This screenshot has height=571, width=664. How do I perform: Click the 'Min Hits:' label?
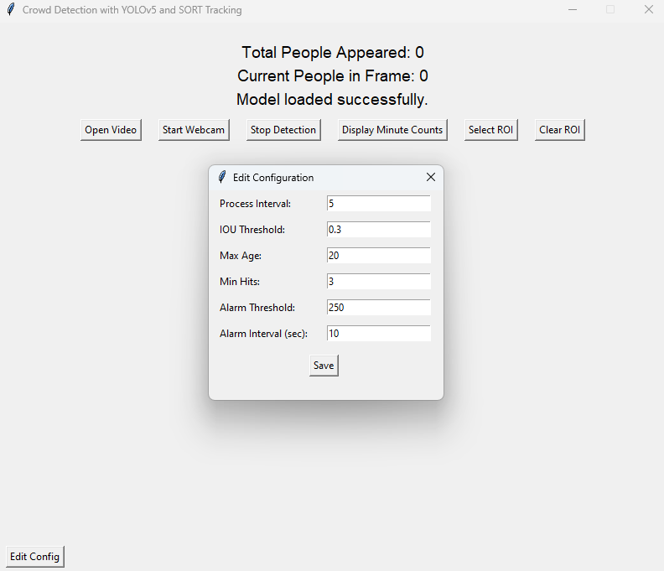point(240,282)
